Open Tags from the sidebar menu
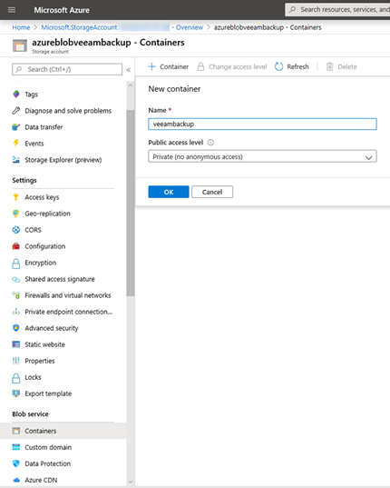 coord(31,95)
